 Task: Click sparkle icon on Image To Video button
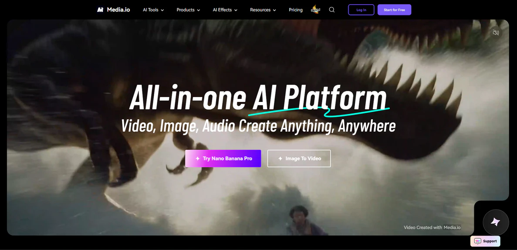[x=280, y=159]
